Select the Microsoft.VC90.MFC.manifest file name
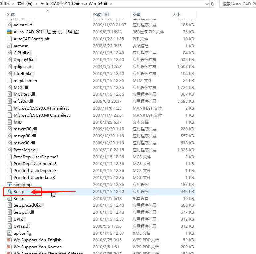Image resolution: width=256 pixels, height=254 pixels. pos(42,115)
